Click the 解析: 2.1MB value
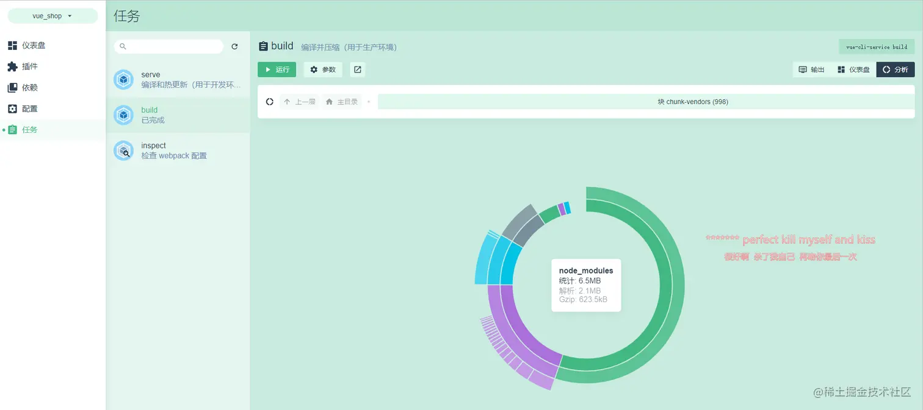This screenshot has width=923, height=410. point(580,291)
